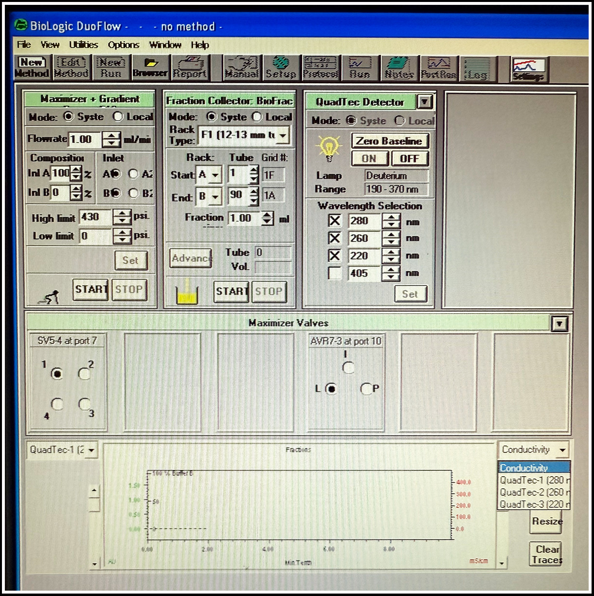The image size is (594, 596).
Task: Select SV5-4 valve position 2
Action: pos(84,373)
